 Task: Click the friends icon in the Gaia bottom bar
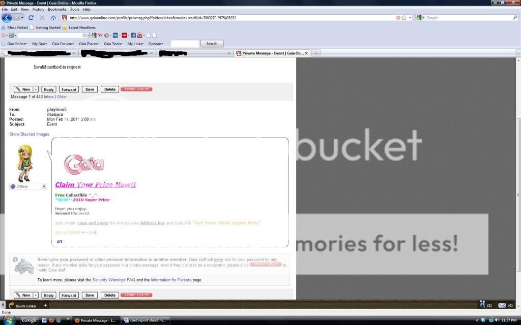coord(482,305)
